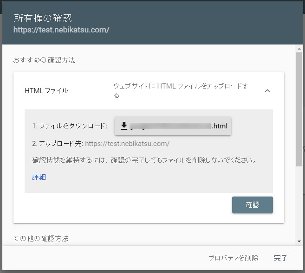This screenshot has height=273, width=305.
Task: Click the 確認状態を維持するには note text
Action: tap(144, 160)
